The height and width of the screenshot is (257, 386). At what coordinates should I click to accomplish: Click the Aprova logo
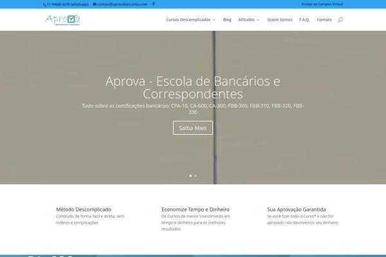coord(62,20)
